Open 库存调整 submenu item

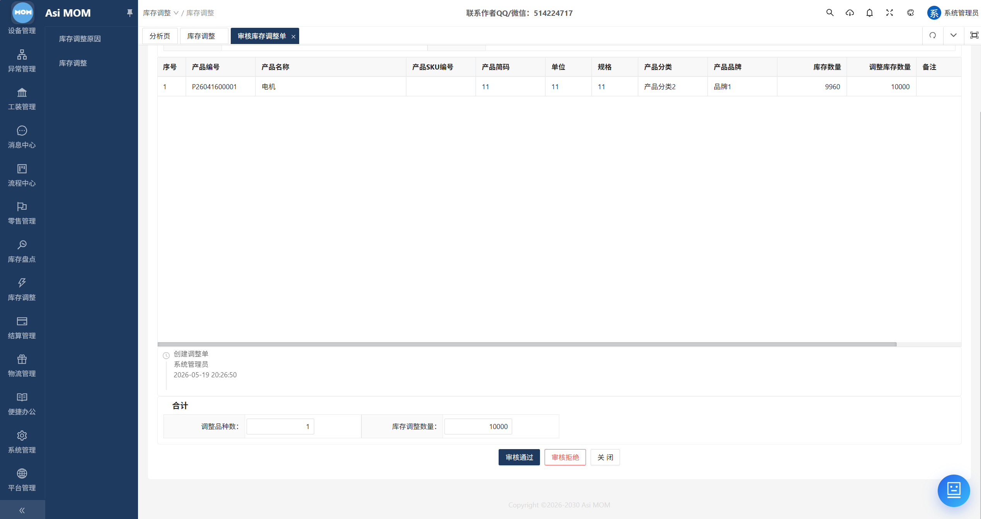[x=73, y=63]
